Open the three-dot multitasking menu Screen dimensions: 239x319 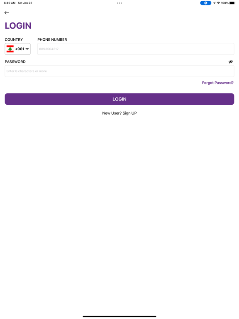tap(119, 3)
